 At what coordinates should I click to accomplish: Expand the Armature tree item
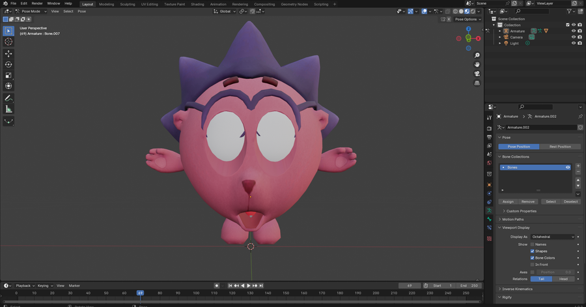pos(499,31)
